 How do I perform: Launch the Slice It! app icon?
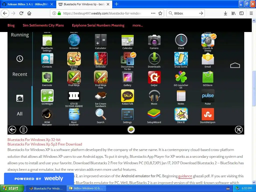click(x=181, y=114)
